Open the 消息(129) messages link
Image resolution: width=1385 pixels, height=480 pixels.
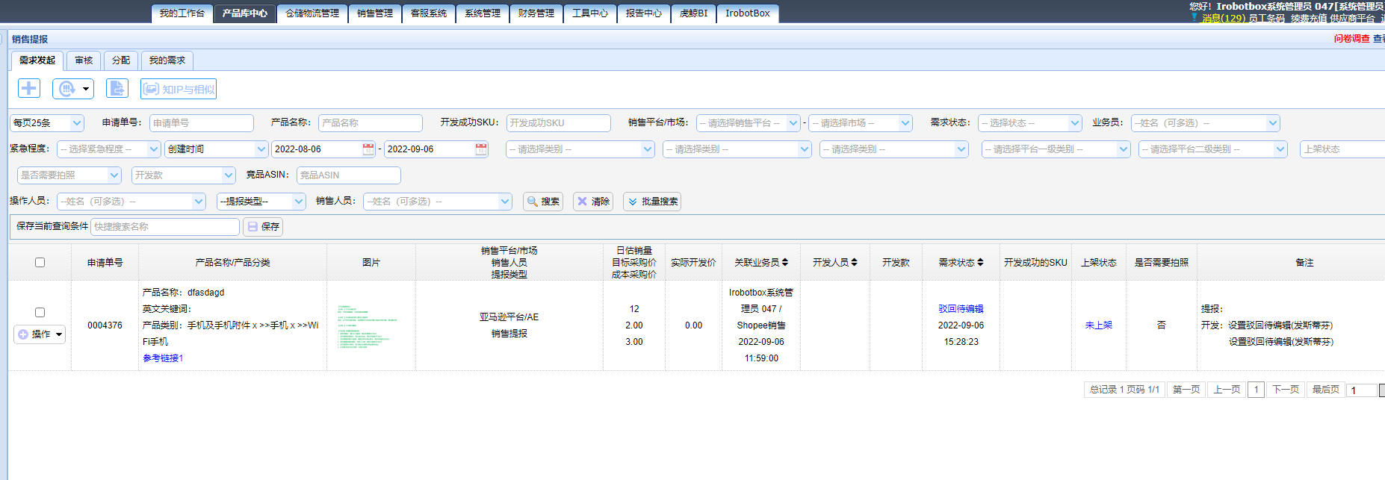(1224, 19)
